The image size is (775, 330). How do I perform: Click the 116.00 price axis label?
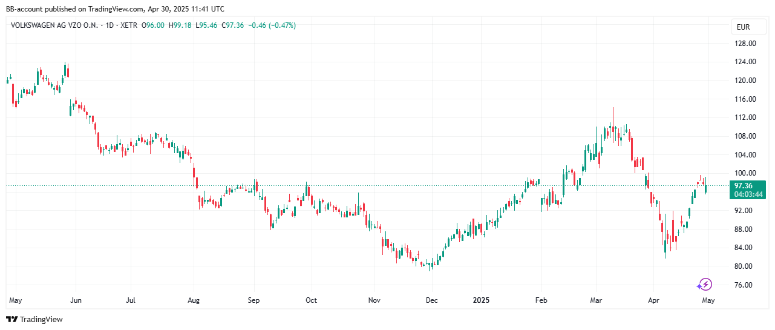click(x=745, y=99)
